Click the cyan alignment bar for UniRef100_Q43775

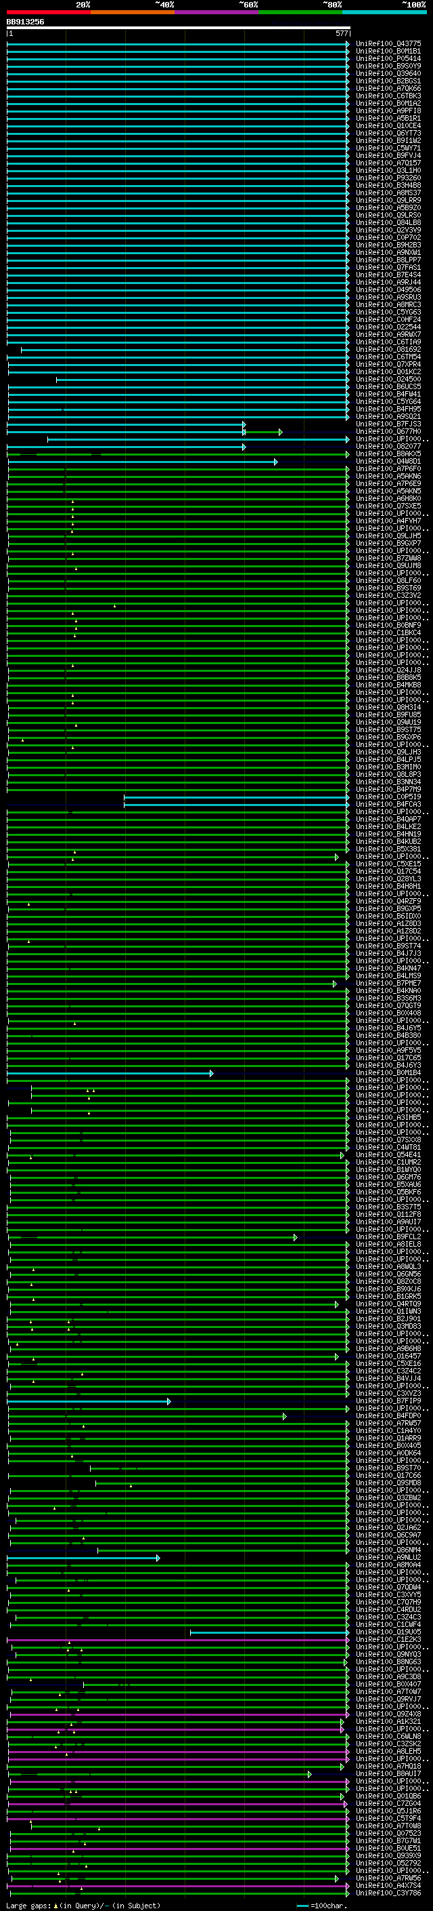(x=178, y=45)
